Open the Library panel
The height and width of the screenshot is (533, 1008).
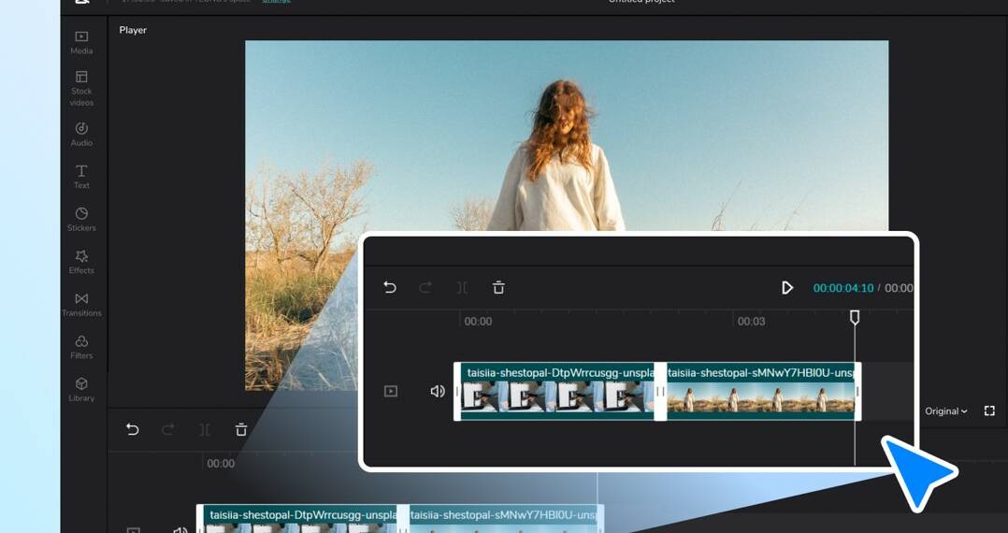[x=81, y=390]
